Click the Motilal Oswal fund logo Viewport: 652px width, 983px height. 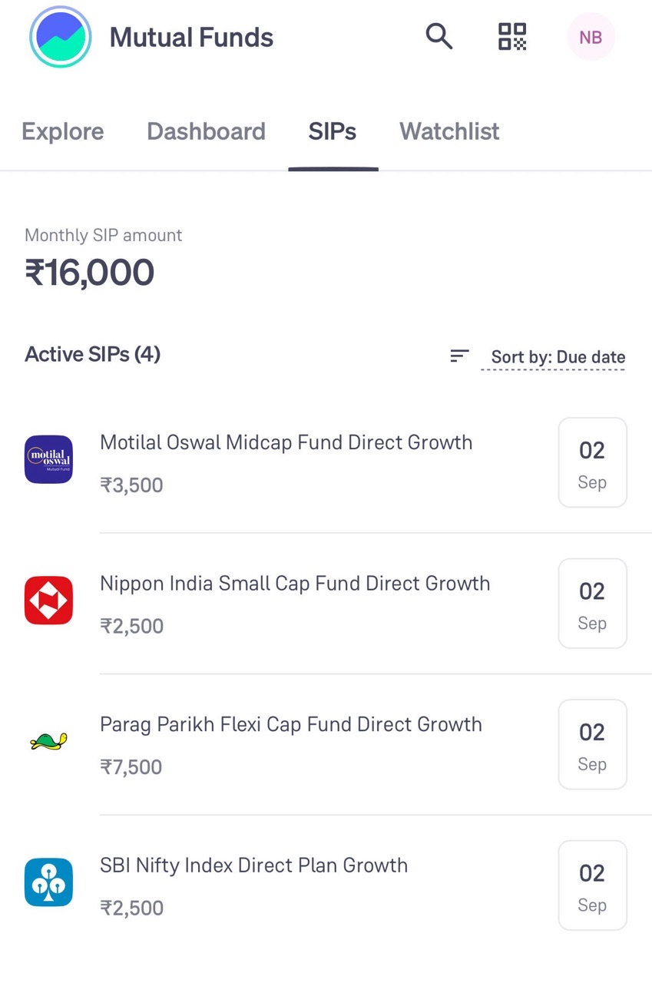click(48, 459)
